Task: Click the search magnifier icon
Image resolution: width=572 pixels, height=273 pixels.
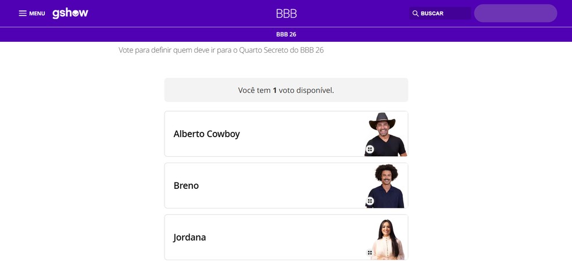Action: pos(416,13)
